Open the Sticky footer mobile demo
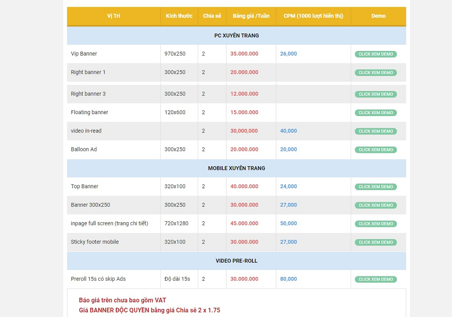This screenshot has height=317, width=452. coord(375,242)
